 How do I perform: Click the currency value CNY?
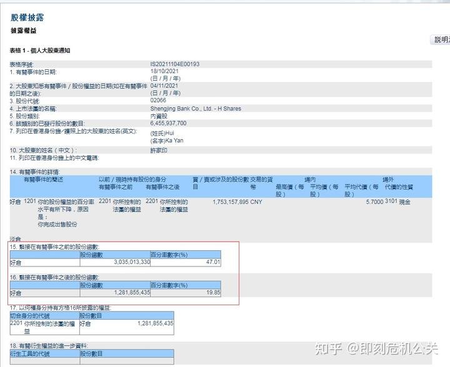256,202
